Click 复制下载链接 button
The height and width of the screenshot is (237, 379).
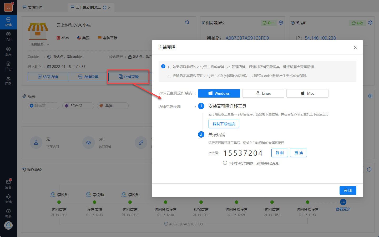tap(224, 124)
